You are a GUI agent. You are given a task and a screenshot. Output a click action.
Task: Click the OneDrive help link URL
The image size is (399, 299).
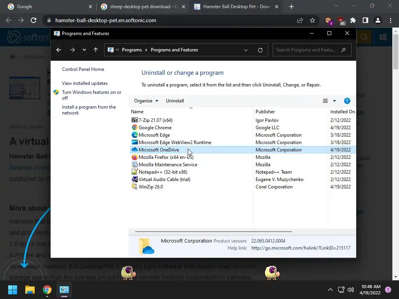tap(301, 248)
